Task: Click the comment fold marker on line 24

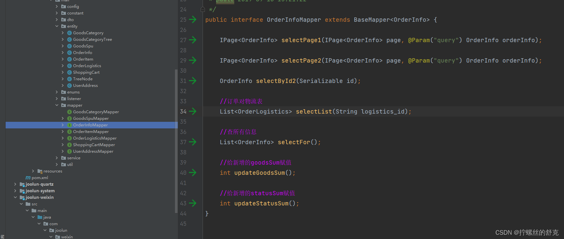Action: 203,10
